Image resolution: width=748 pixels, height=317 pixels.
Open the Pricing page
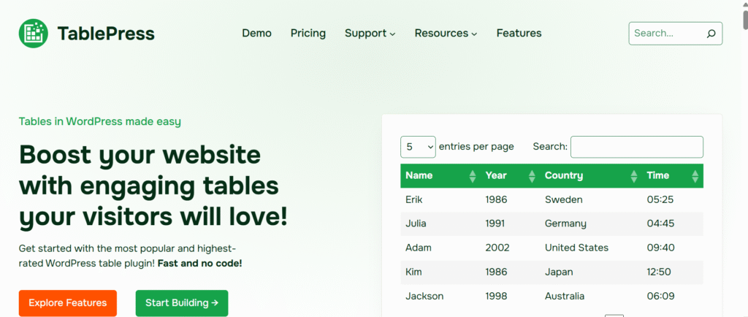pyautogui.click(x=308, y=34)
